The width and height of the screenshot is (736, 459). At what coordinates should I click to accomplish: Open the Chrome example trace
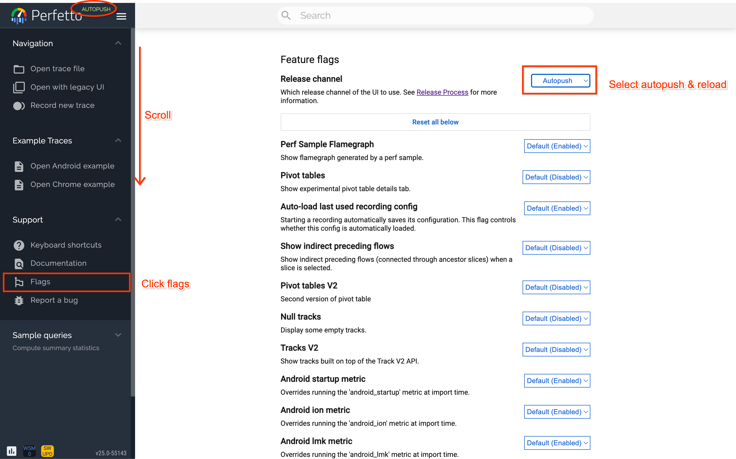pos(73,184)
